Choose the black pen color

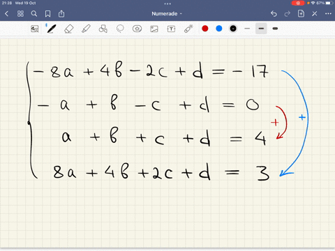point(233,29)
